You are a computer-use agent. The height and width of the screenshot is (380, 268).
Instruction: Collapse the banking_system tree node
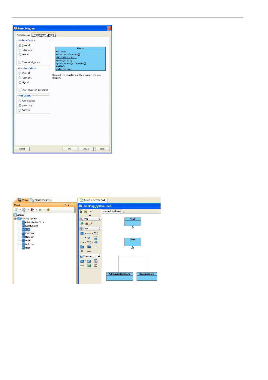[15, 219]
